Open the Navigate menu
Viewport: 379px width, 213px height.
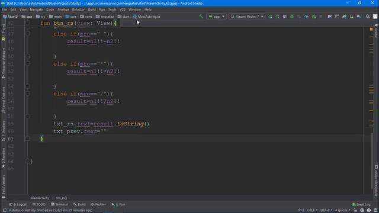coord(36,9)
